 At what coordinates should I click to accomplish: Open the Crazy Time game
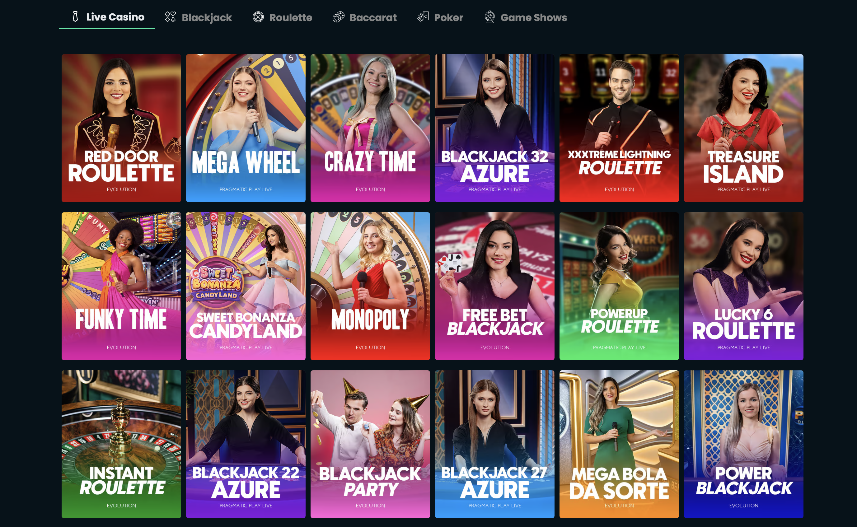(x=370, y=128)
